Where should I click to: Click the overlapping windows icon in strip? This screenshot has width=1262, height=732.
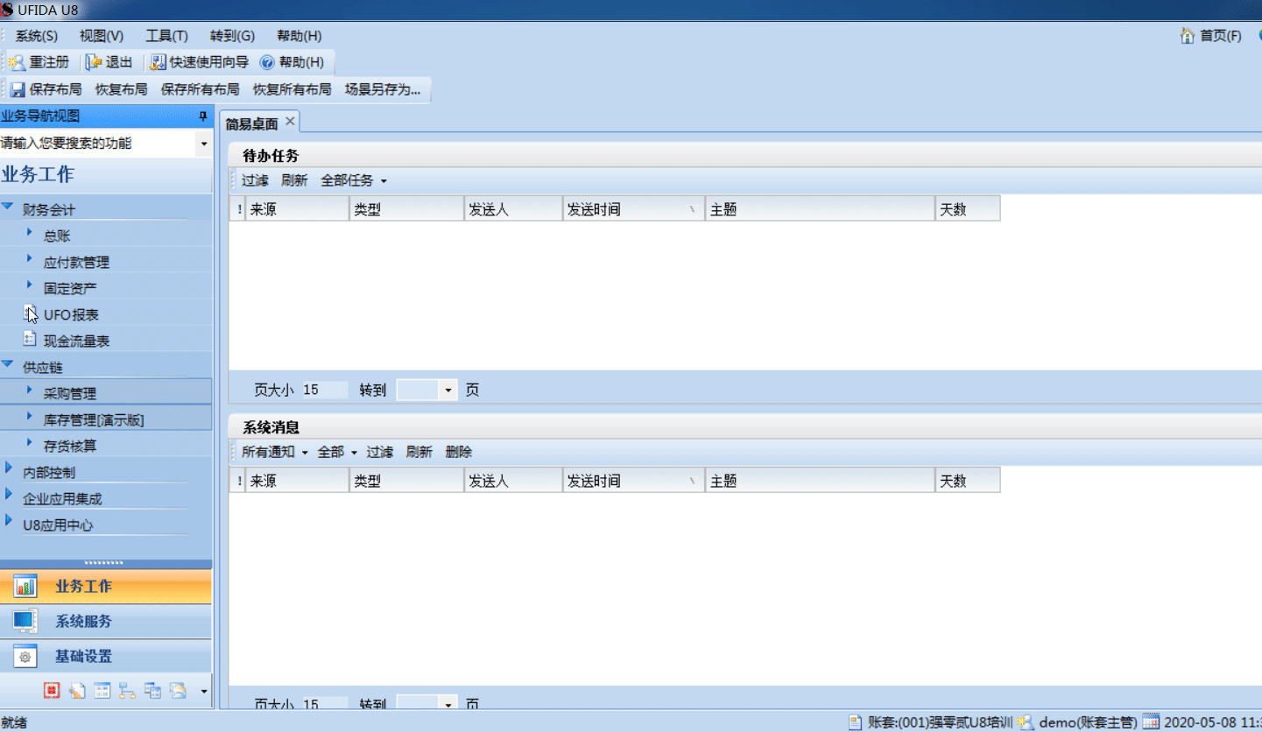click(152, 691)
